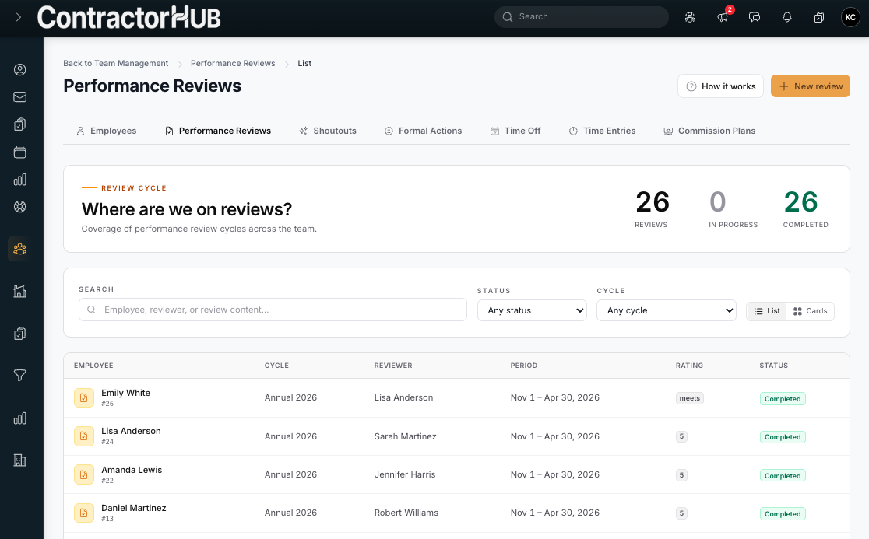Focus the employee or reviewer search field
Screen dimensions: 869x539
(x=273, y=310)
